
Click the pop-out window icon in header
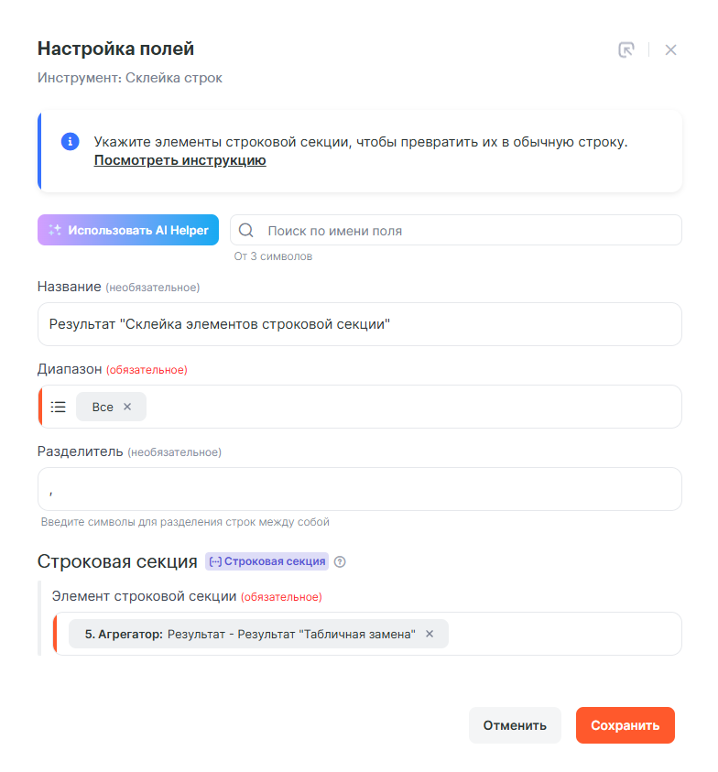click(626, 49)
